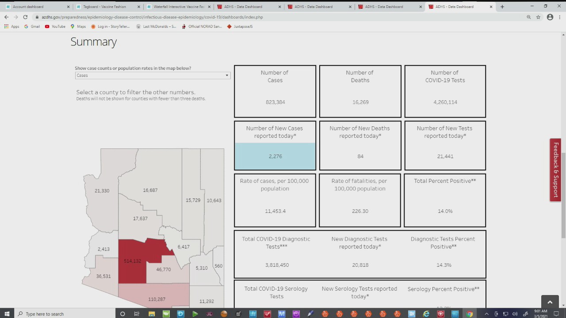
Task: Click the back-to-top arrow button
Action: [x=550, y=302]
